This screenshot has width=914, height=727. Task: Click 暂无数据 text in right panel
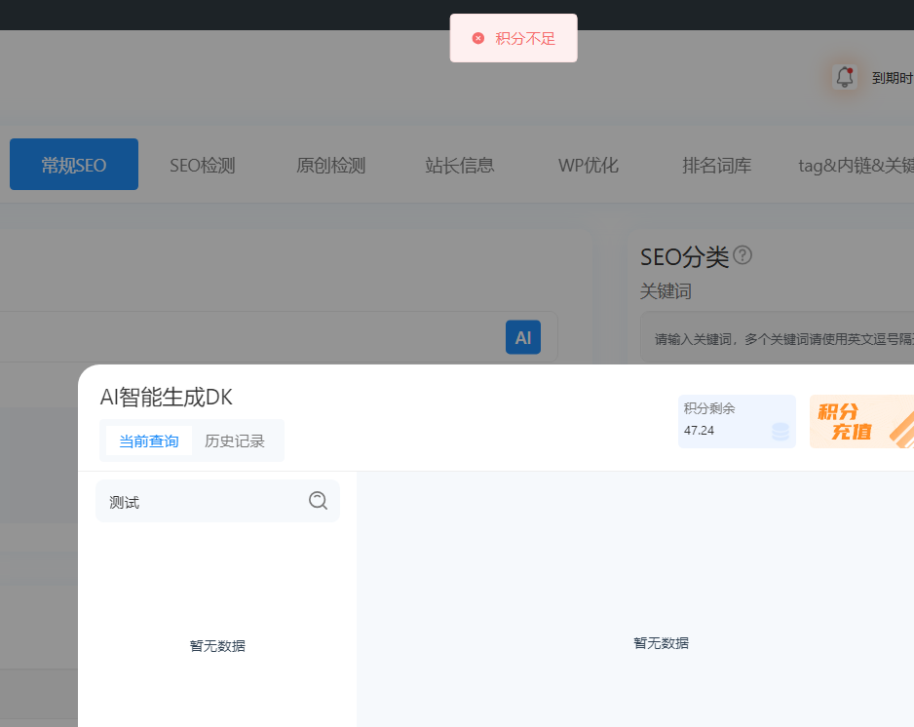coord(661,642)
